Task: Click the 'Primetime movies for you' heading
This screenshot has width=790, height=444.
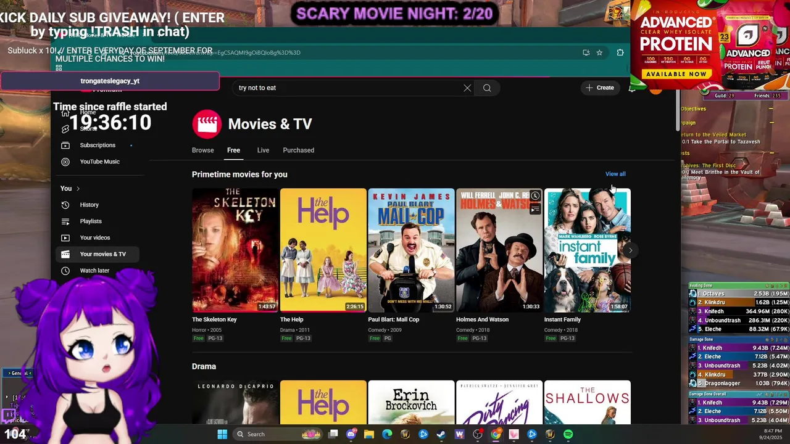Action: 239,175
